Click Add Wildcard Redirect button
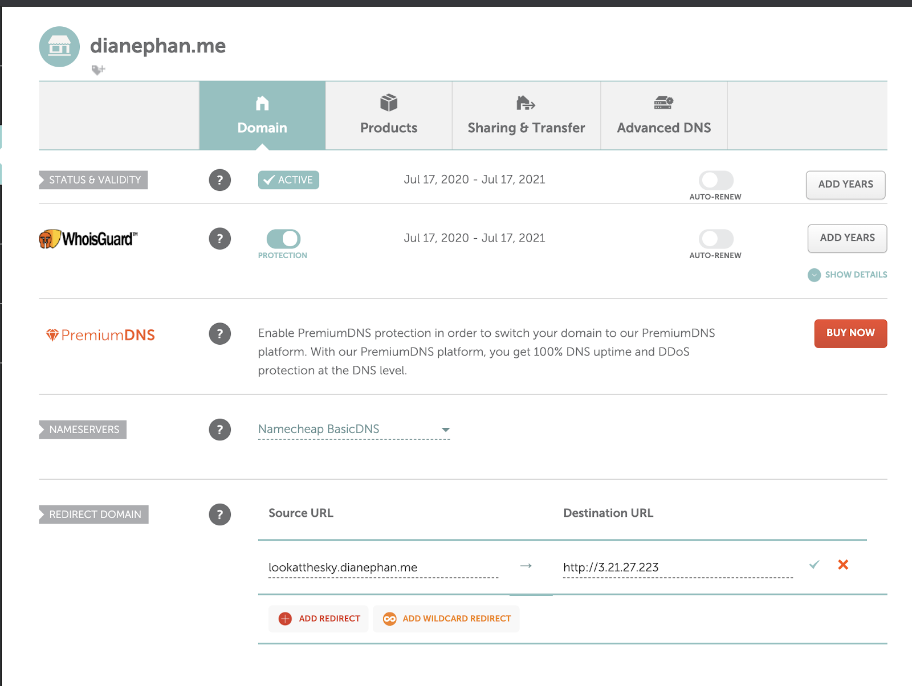This screenshot has width=912, height=686. [x=446, y=619]
